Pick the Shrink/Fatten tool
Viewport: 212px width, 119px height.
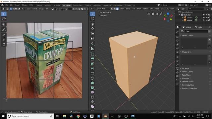92,102
